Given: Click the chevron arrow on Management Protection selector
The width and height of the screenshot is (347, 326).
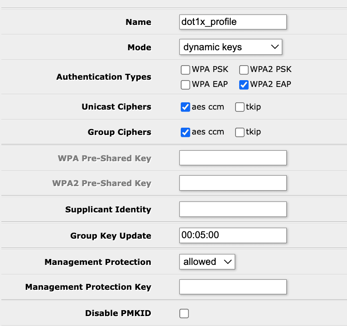Looking at the screenshot, I should point(228,262).
